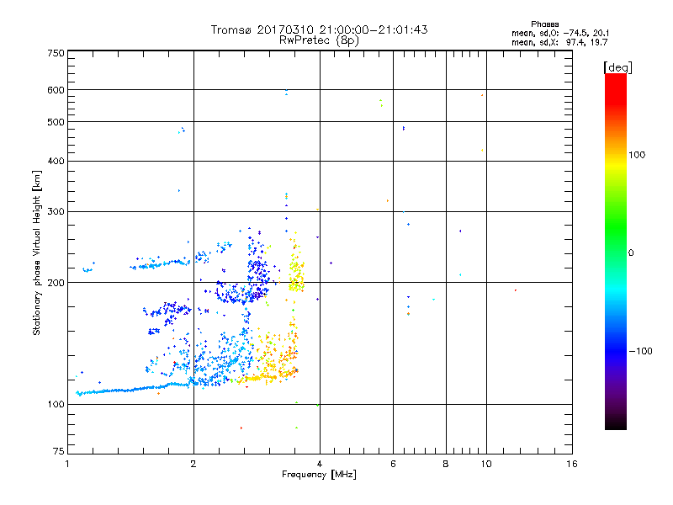The height and width of the screenshot is (505, 673).
Task: Click the y-axis '100' height tick label
Action: (x=56, y=405)
